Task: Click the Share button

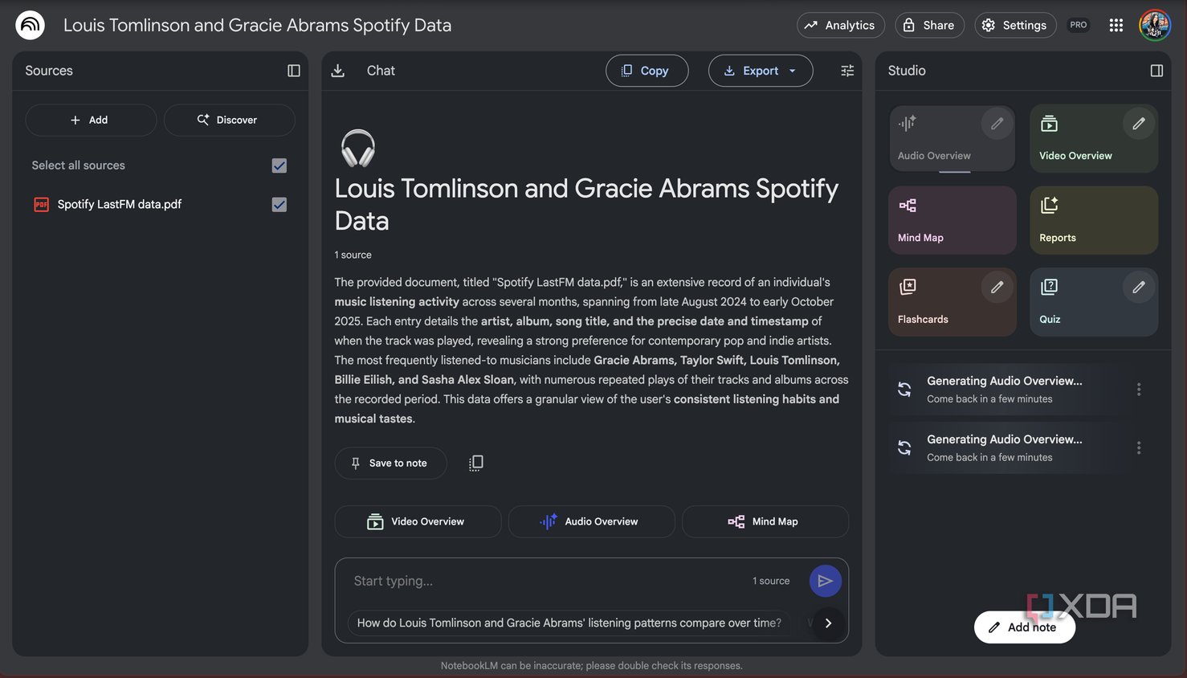Action: pyautogui.click(x=929, y=25)
